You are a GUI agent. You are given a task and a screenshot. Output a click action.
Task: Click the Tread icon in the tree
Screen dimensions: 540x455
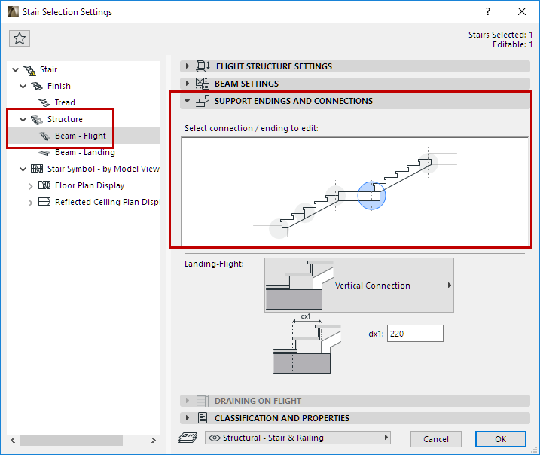point(44,102)
